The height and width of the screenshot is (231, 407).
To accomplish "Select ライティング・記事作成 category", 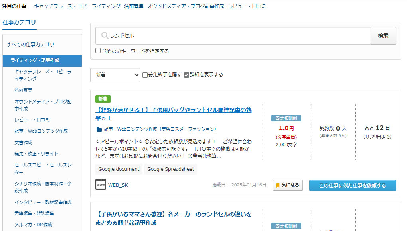I will [42, 61].
